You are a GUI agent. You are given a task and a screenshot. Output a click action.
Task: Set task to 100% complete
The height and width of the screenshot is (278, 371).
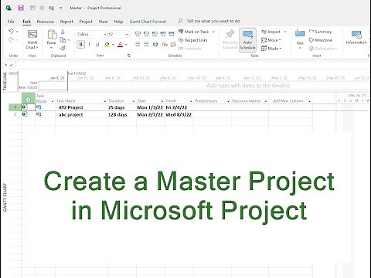point(172,34)
